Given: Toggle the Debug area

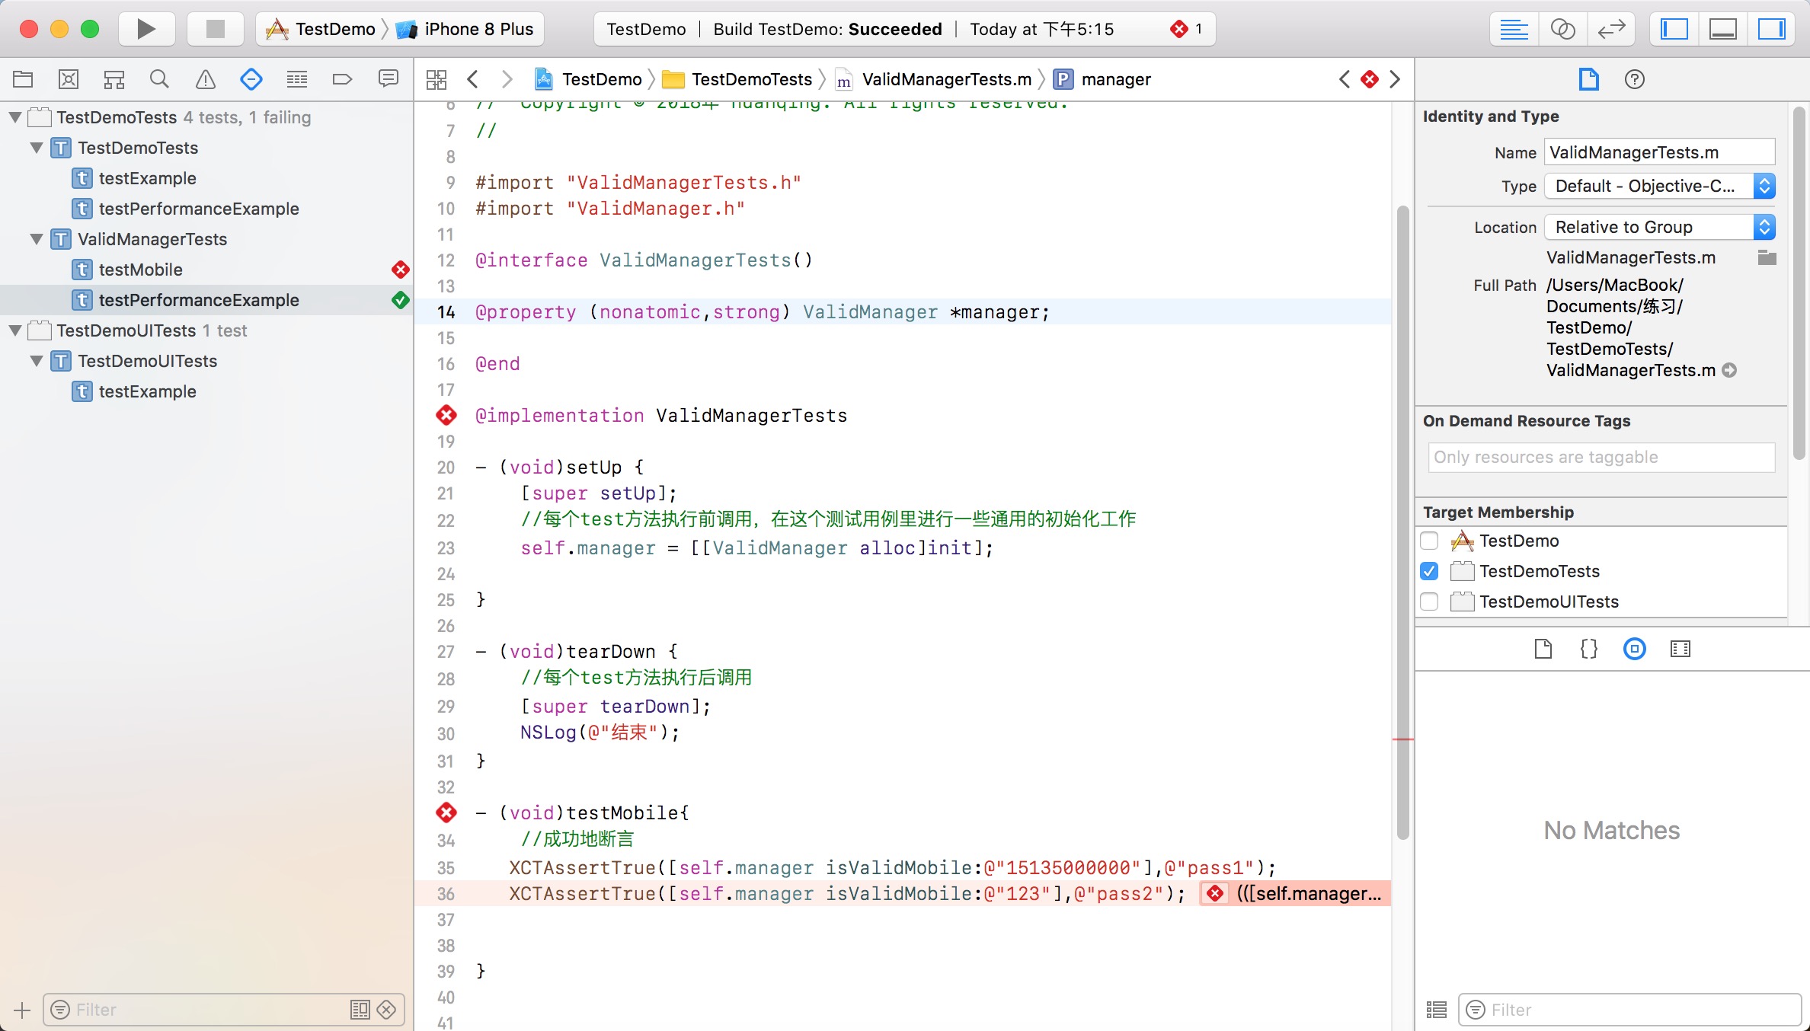Looking at the screenshot, I should tap(1723, 29).
